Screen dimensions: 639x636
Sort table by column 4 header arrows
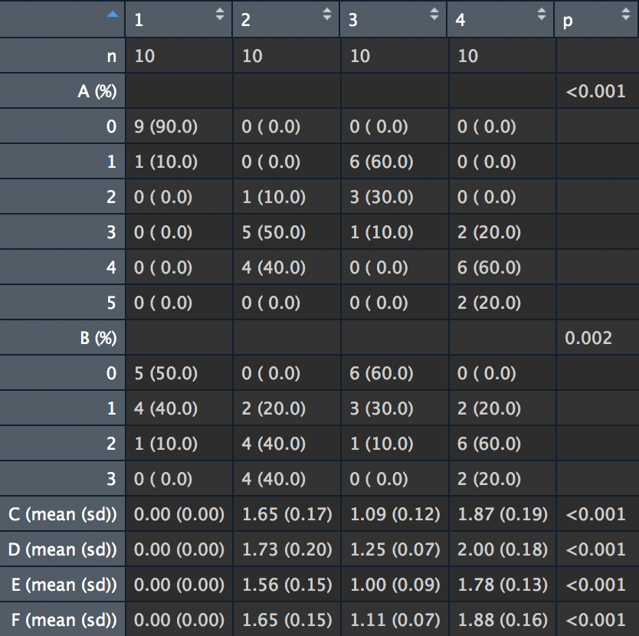[542, 14]
